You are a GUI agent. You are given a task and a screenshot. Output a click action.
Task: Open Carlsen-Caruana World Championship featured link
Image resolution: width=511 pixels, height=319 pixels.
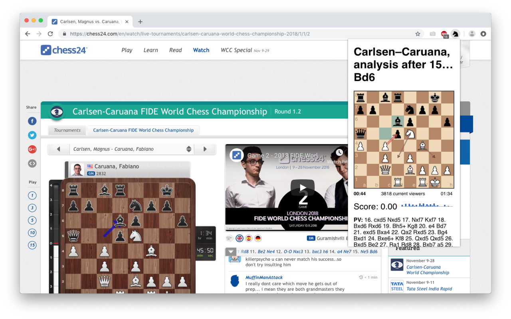click(x=428, y=270)
